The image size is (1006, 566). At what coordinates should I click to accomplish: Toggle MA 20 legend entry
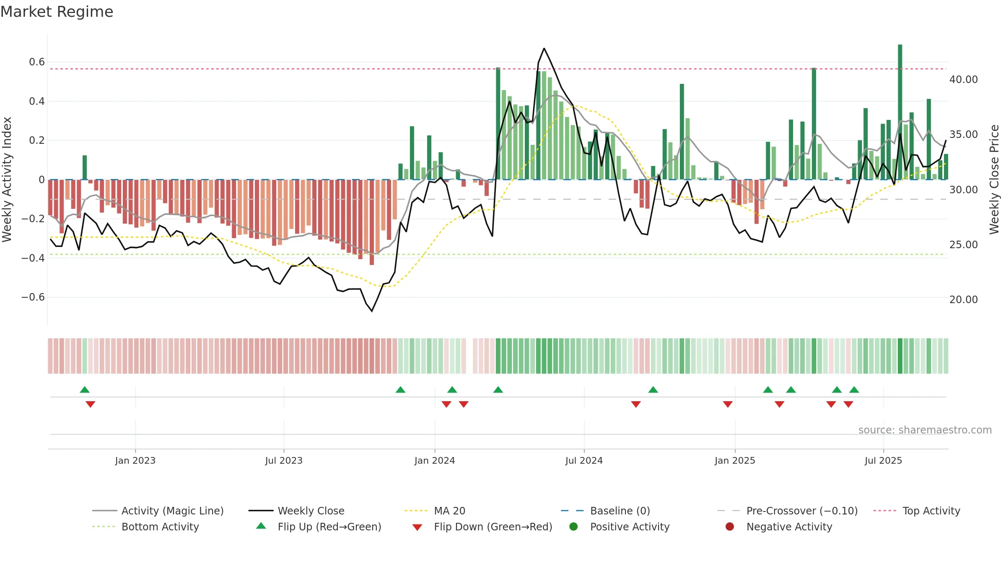435,511
